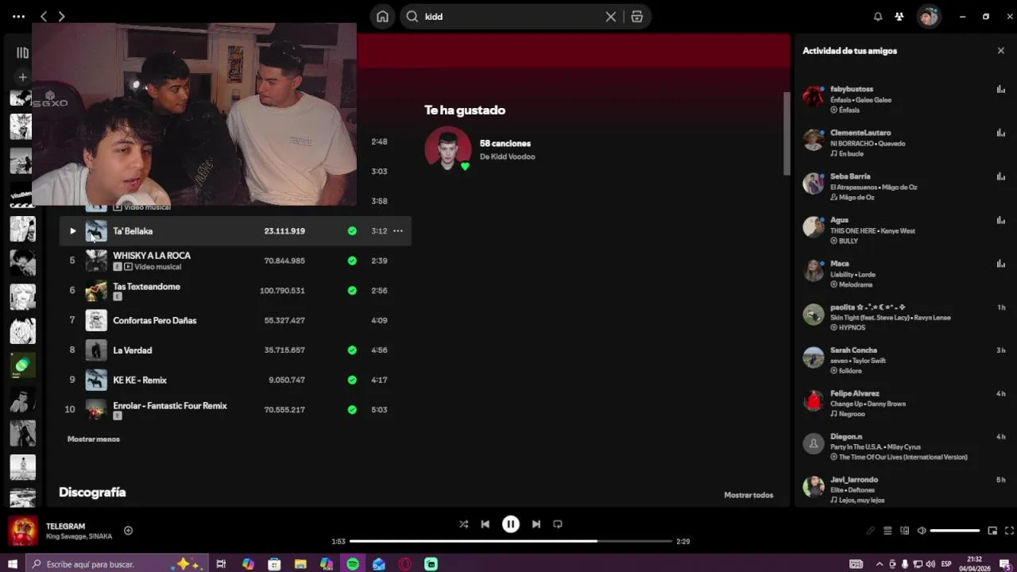Open fabybustoss friend profile
The image size is (1017, 572).
pos(852,89)
